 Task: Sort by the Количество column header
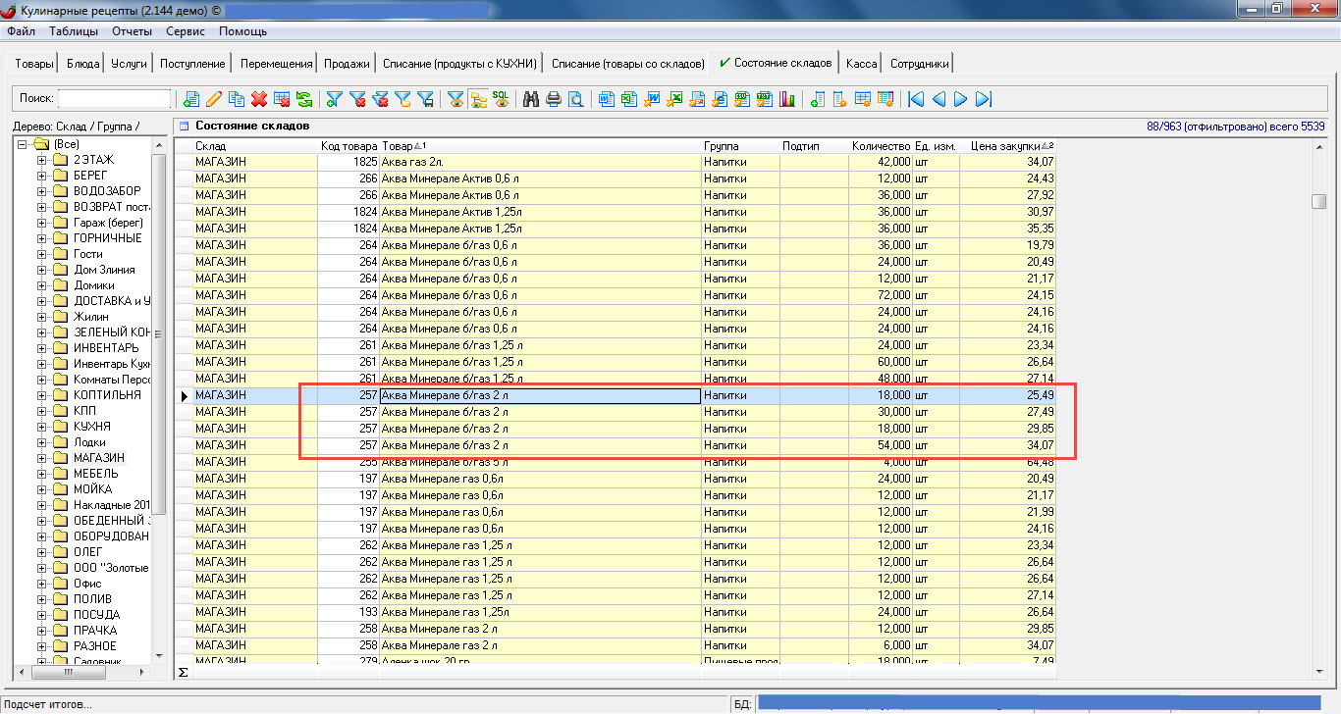point(881,146)
